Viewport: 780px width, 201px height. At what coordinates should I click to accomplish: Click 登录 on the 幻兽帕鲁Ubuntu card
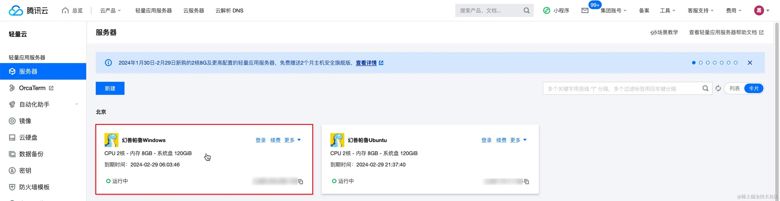point(486,140)
